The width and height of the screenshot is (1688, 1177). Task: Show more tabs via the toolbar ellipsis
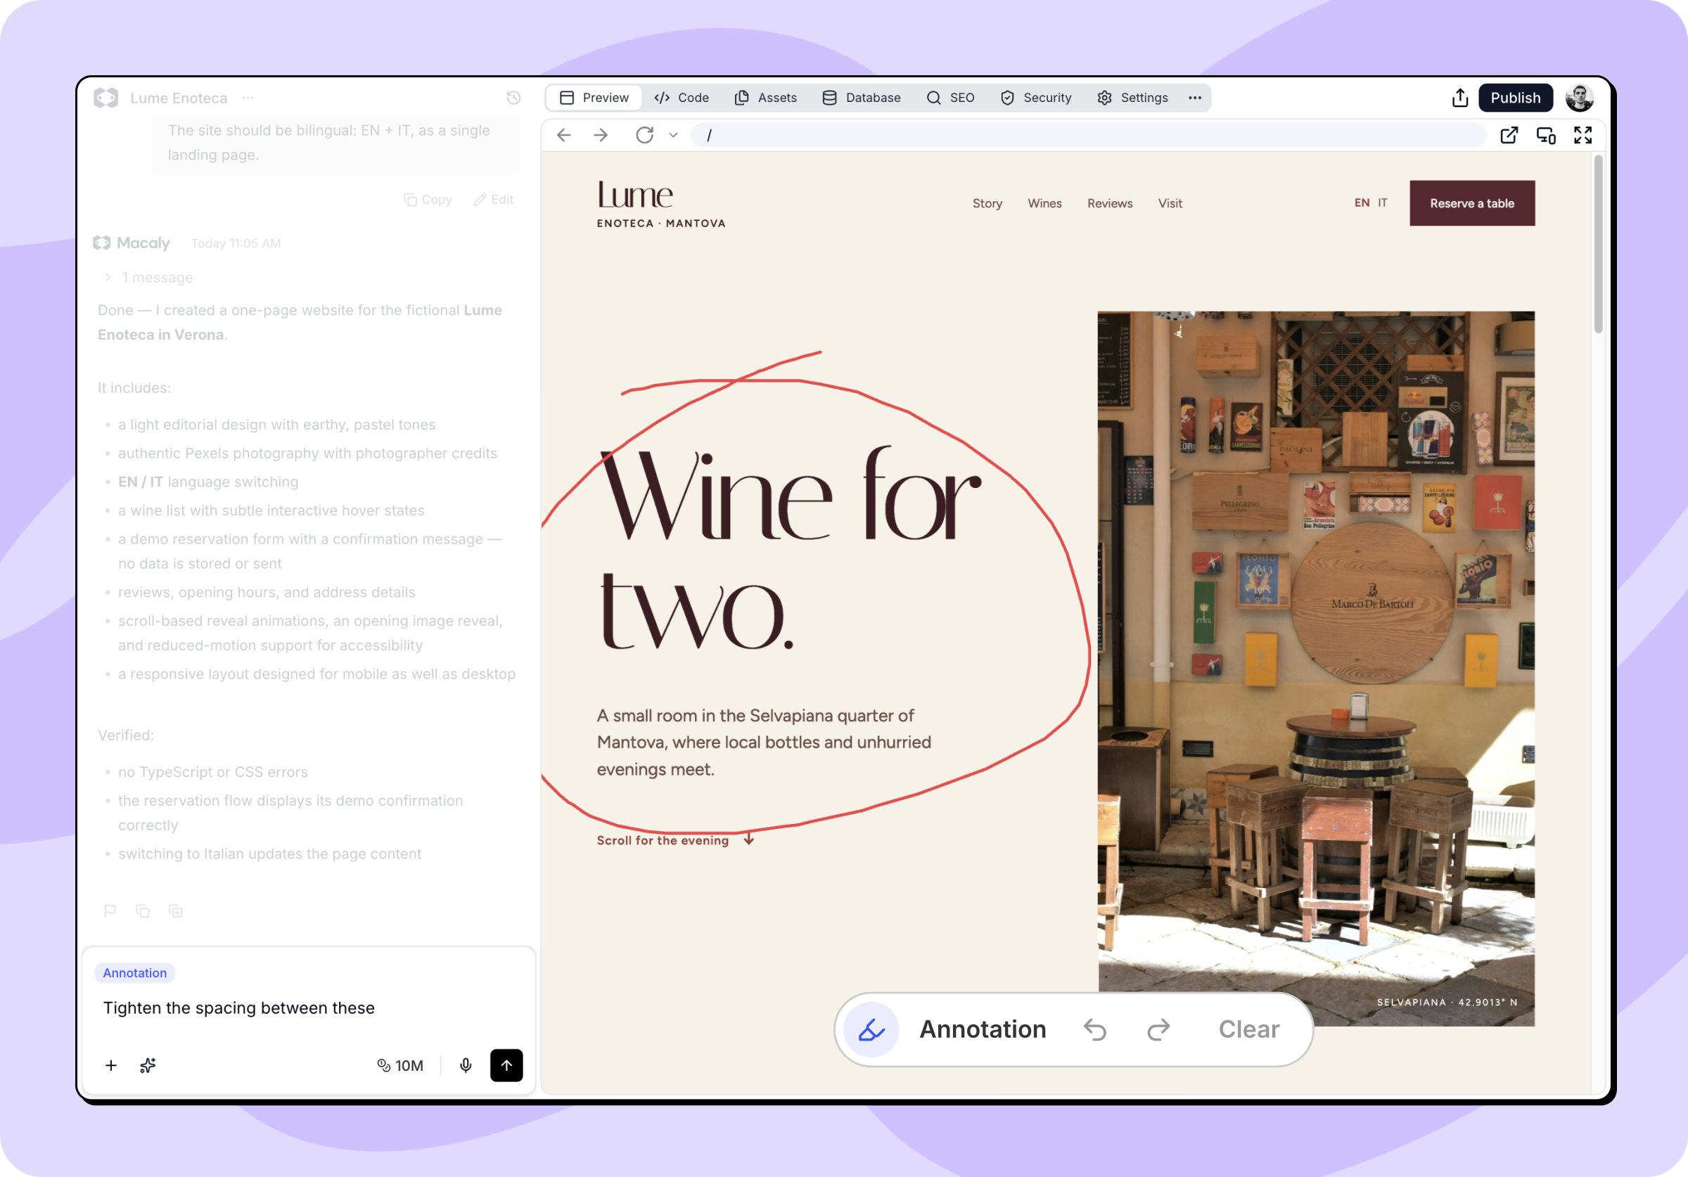click(1196, 98)
